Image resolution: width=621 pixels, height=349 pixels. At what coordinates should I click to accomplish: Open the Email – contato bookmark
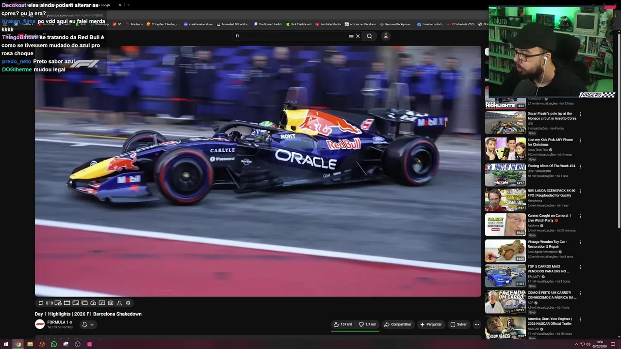430,24
